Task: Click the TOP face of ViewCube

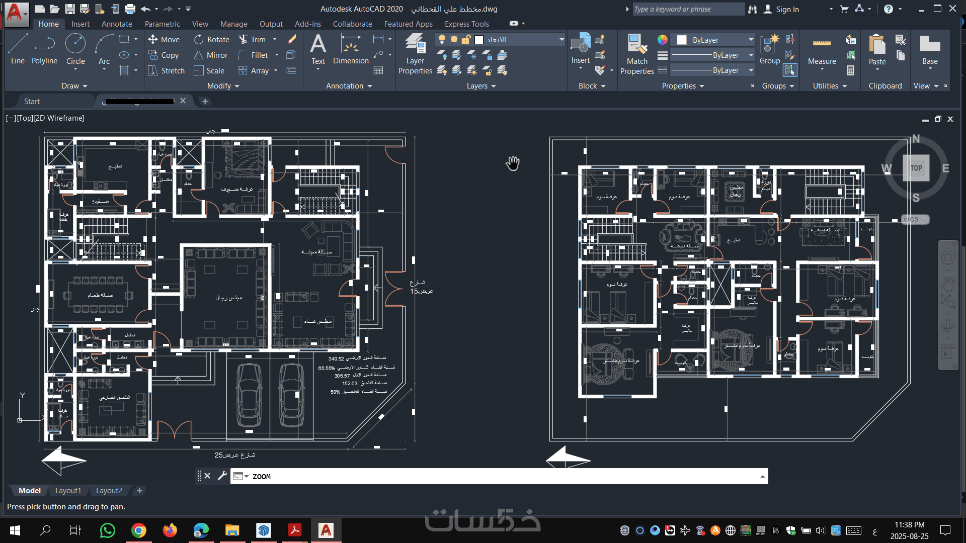Action: [916, 168]
